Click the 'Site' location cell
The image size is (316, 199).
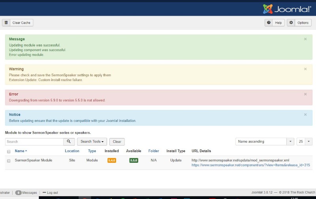tap(72, 160)
